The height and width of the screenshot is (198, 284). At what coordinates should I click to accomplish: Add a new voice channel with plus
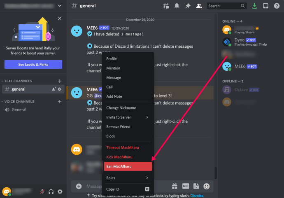[x=60, y=102]
